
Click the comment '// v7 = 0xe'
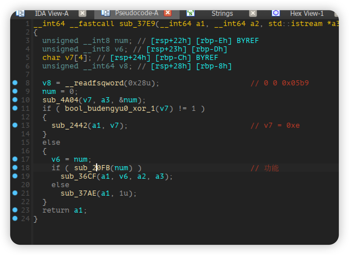(x=275, y=125)
